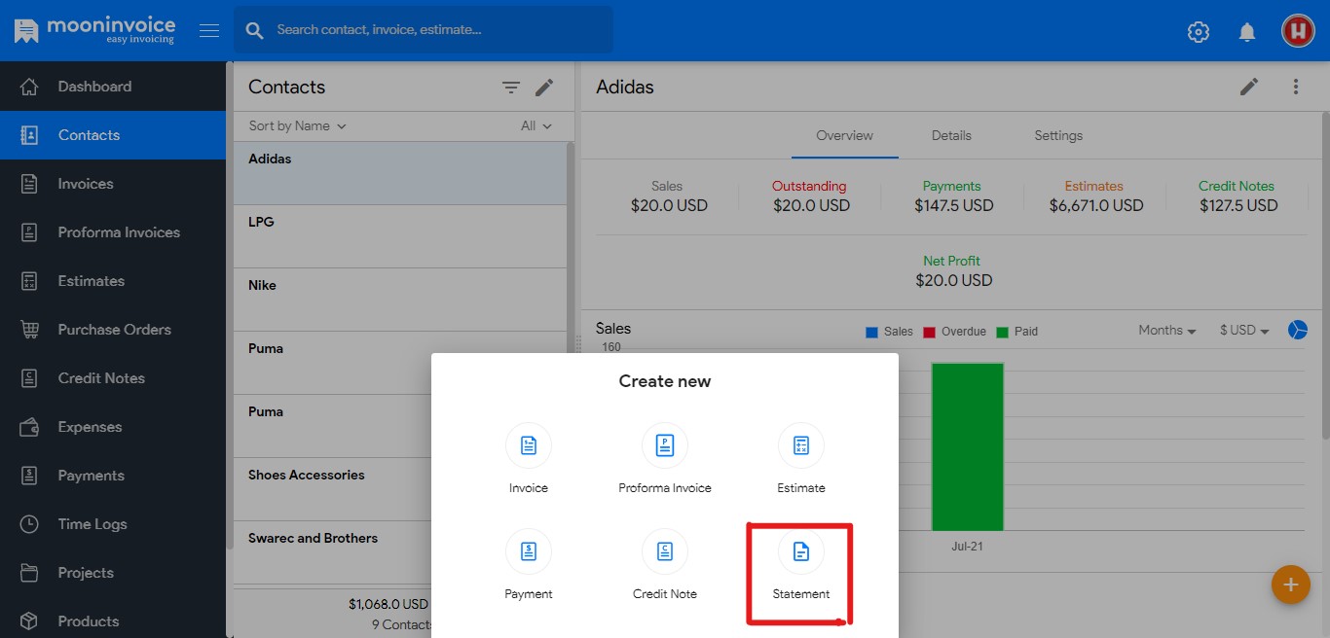Open the user profile avatar
This screenshot has height=638, width=1330.
(1298, 31)
